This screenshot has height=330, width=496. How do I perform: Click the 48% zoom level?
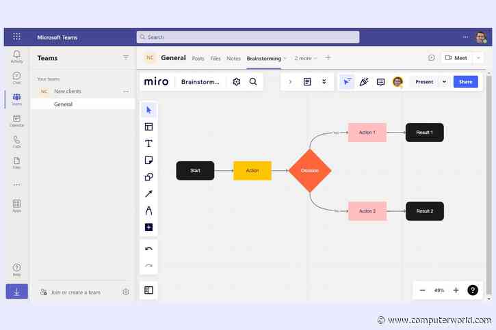pos(439,290)
